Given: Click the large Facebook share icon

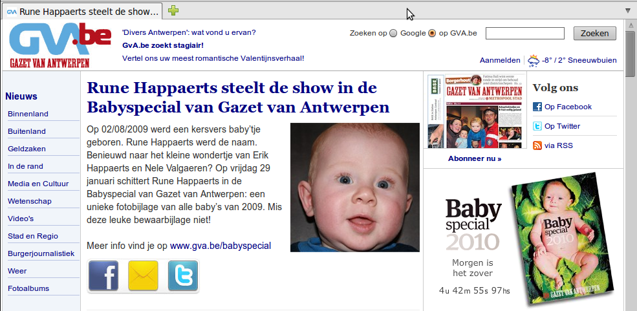Looking at the screenshot, I should point(103,275).
